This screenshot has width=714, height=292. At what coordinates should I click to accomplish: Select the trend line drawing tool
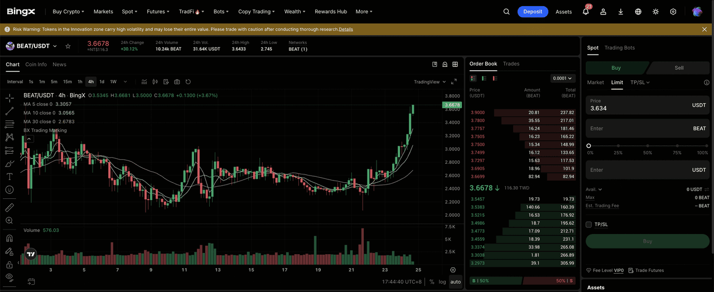[x=9, y=111]
